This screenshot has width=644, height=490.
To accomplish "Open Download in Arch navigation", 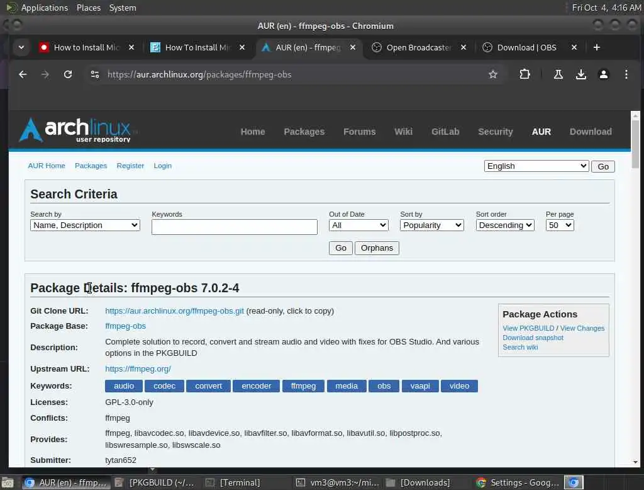I will [x=591, y=132].
